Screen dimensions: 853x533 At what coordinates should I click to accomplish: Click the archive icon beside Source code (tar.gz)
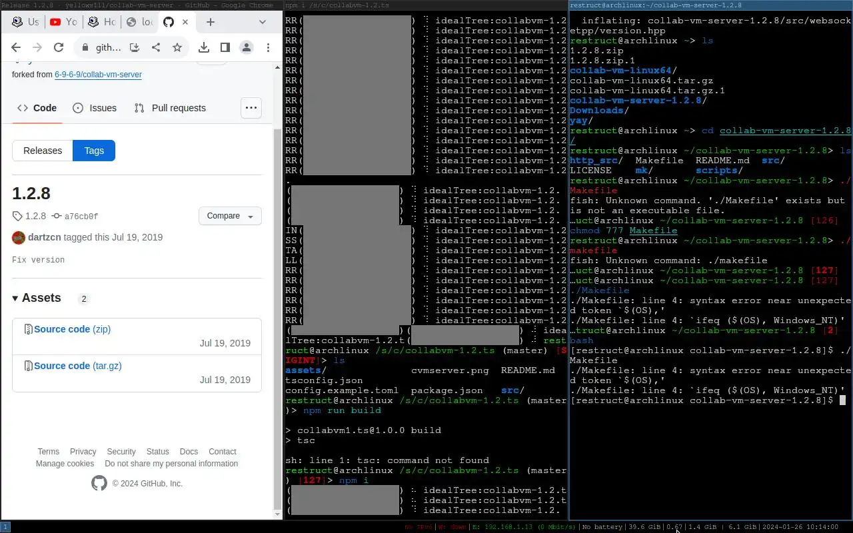29,366
